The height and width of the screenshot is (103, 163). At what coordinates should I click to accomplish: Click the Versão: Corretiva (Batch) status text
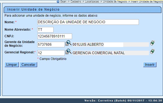[105, 101]
